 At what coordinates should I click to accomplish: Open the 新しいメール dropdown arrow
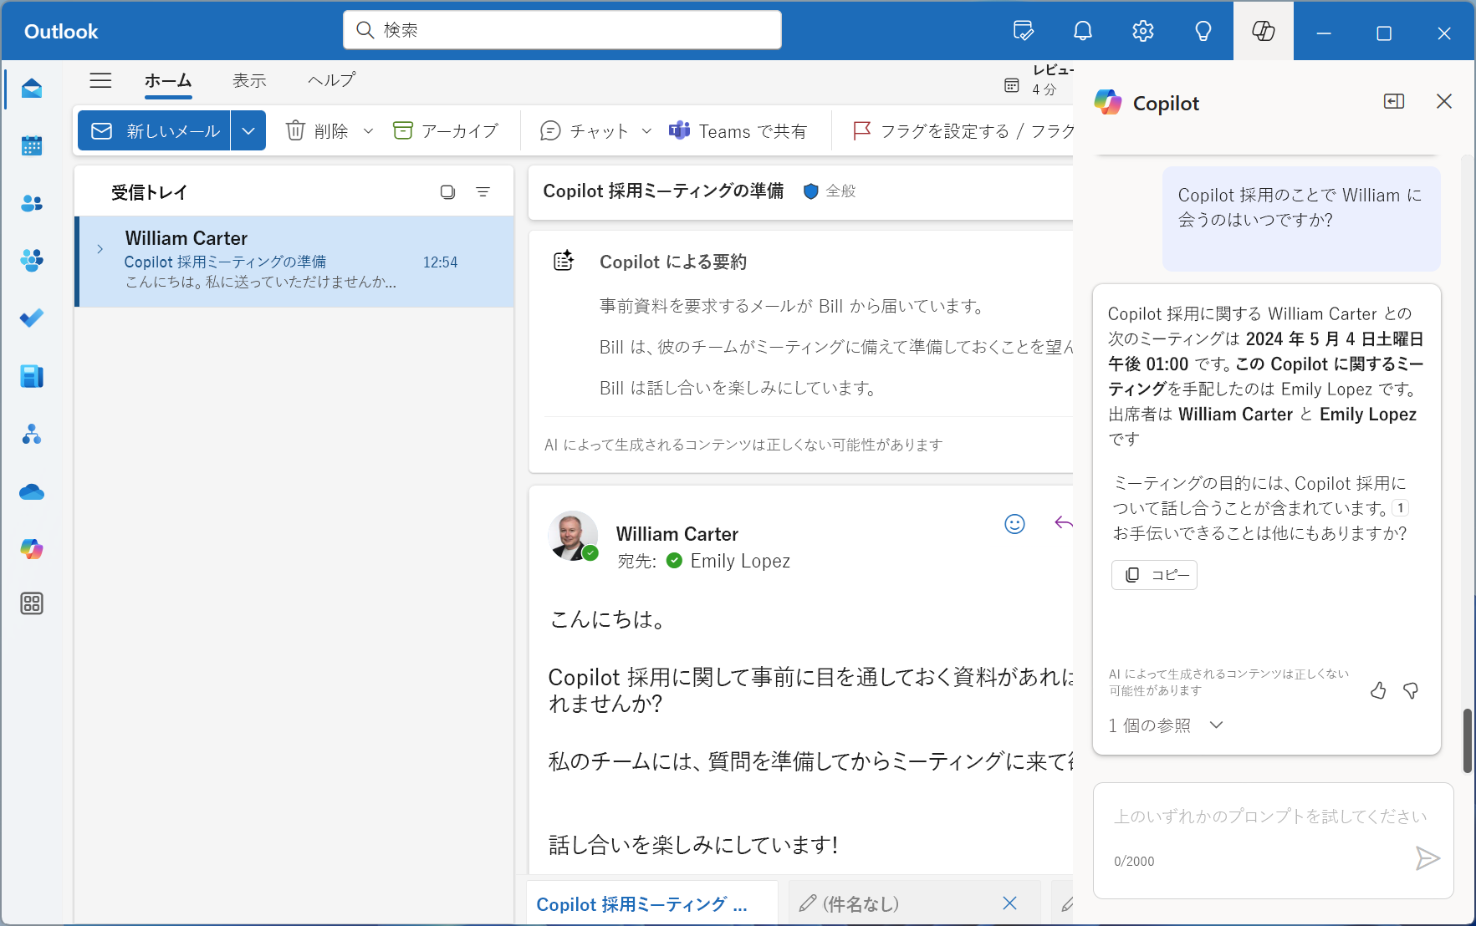[248, 130]
